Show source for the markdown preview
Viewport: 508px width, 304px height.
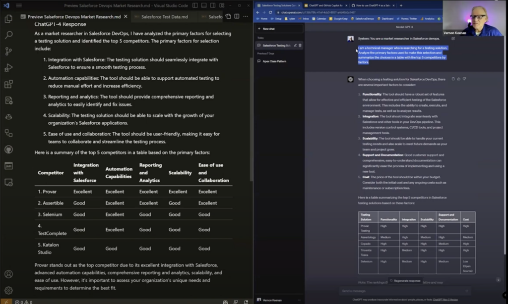(x=228, y=16)
